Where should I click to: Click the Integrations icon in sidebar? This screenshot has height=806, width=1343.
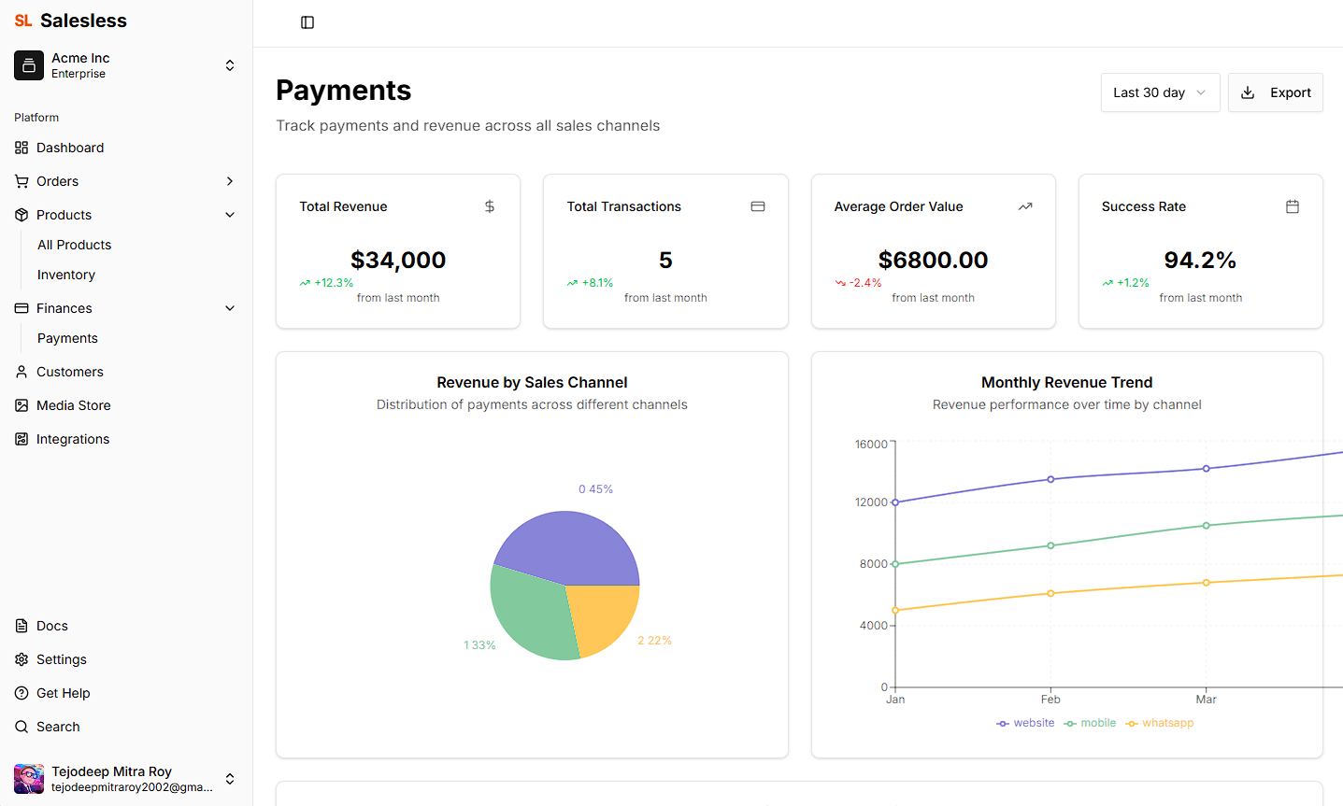point(21,439)
